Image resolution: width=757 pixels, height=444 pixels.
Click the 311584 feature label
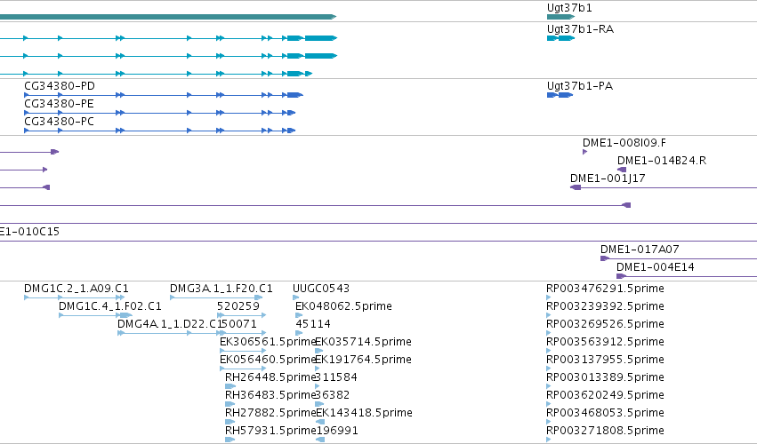point(336,377)
